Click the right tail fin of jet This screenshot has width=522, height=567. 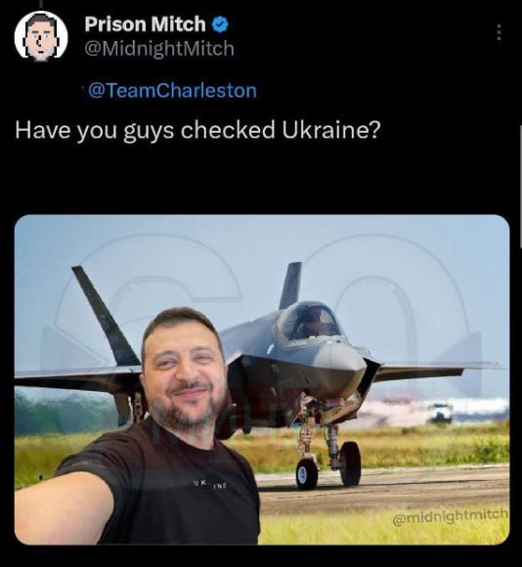click(x=290, y=285)
